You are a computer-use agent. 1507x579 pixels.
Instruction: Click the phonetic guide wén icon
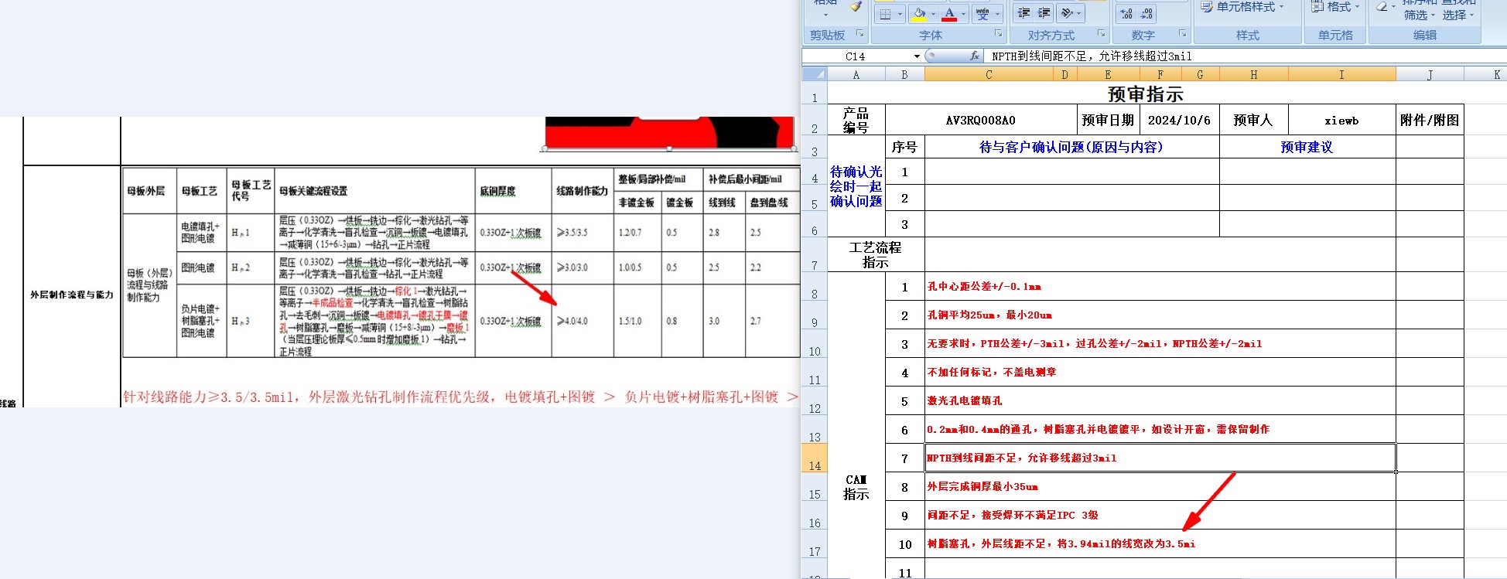click(982, 14)
